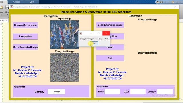Close the Encrypted Image Saved dialog

pos(106,33)
